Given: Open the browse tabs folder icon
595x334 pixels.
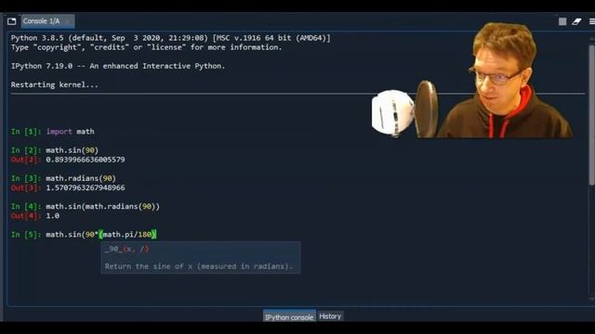Looking at the screenshot, I should pyautogui.click(x=12, y=21).
